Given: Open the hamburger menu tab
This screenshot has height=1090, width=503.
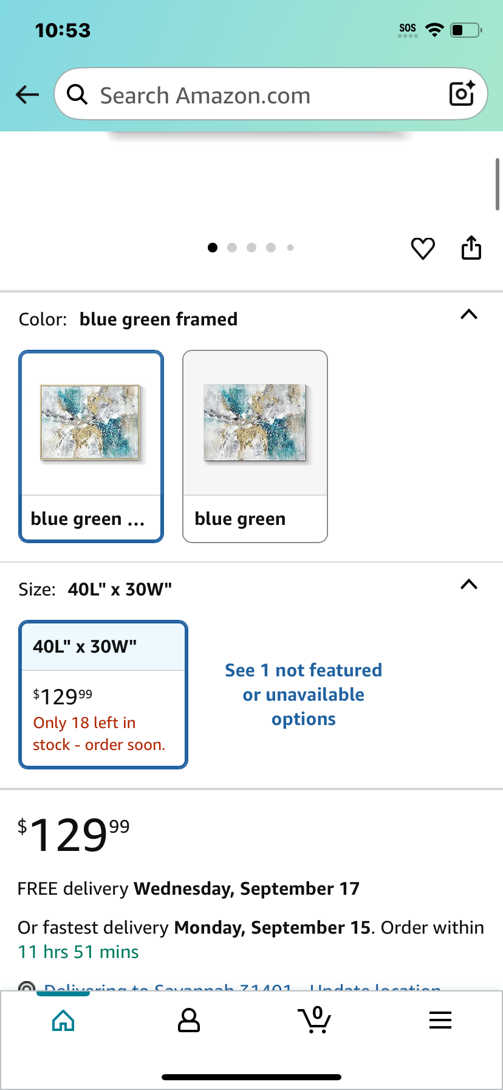Looking at the screenshot, I should 440,1020.
